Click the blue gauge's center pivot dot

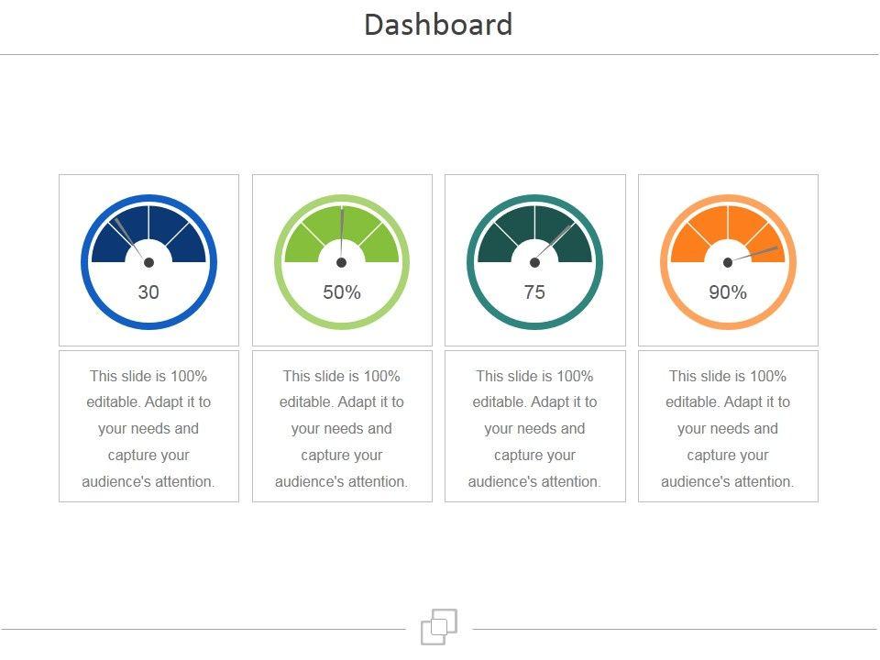(x=148, y=263)
